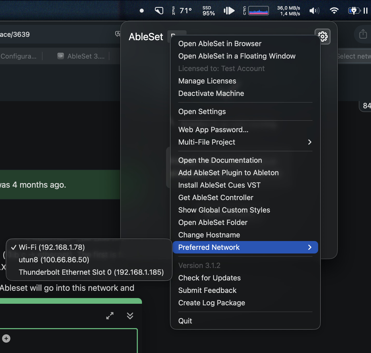
Task: Click the translate icon in address bar
Action: pyautogui.click(x=118, y=34)
